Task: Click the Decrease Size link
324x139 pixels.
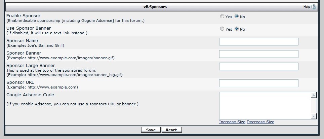Action: pyautogui.click(x=260, y=122)
